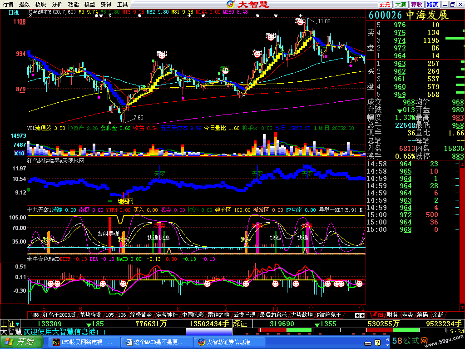Click the 深证 index label
This screenshot has width=465, height=349.
[240, 324]
